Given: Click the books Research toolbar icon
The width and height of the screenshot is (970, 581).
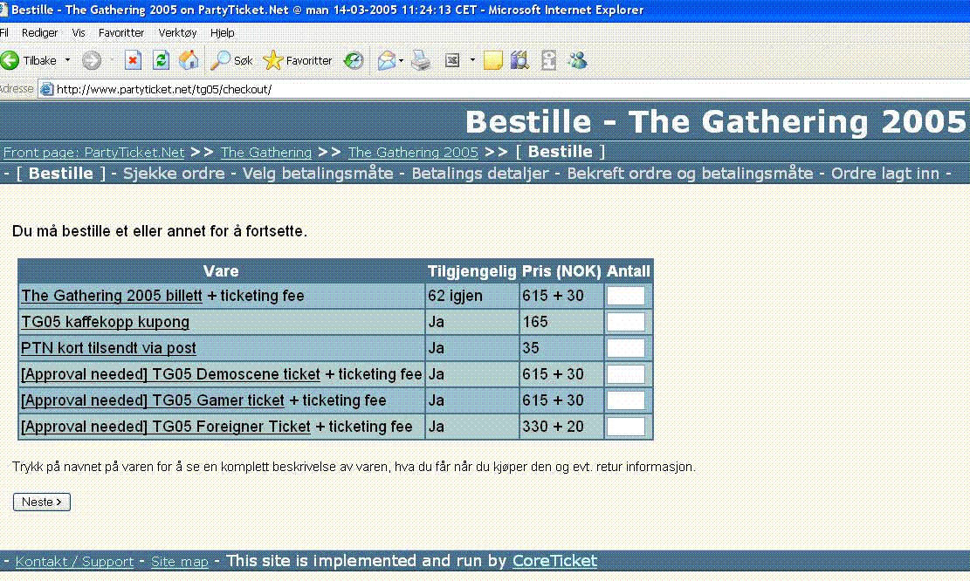Looking at the screenshot, I should 520,60.
